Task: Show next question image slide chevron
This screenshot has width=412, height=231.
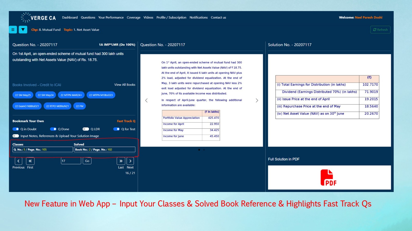Action: (x=257, y=100)
